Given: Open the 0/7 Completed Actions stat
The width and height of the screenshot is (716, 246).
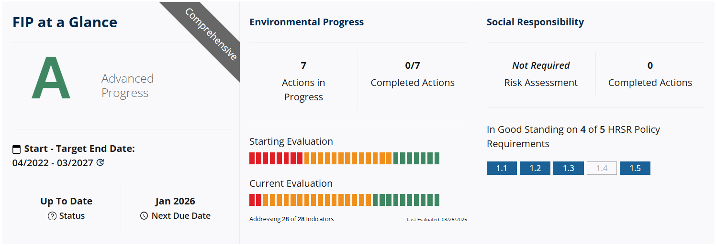Looking at the screenshot, I should [x=412, y=75].
